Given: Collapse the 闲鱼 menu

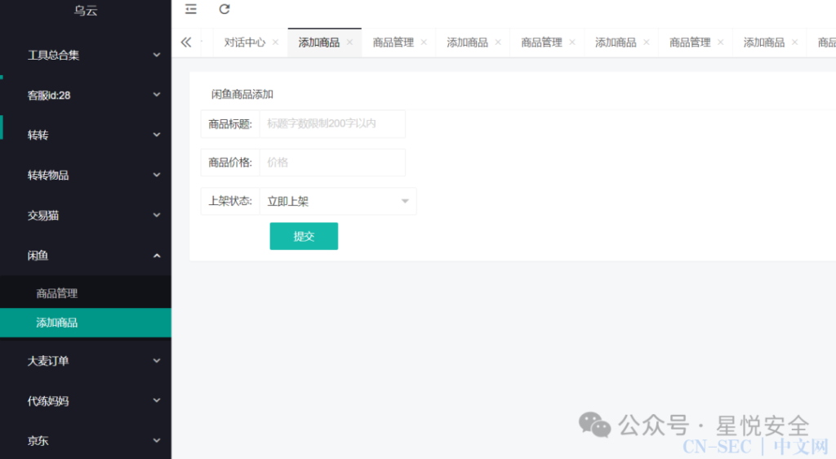Looking at the screenshot, I should [86, 256].
